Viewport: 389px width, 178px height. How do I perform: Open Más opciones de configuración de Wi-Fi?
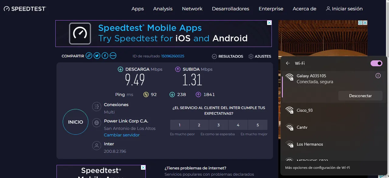[317, 167]
